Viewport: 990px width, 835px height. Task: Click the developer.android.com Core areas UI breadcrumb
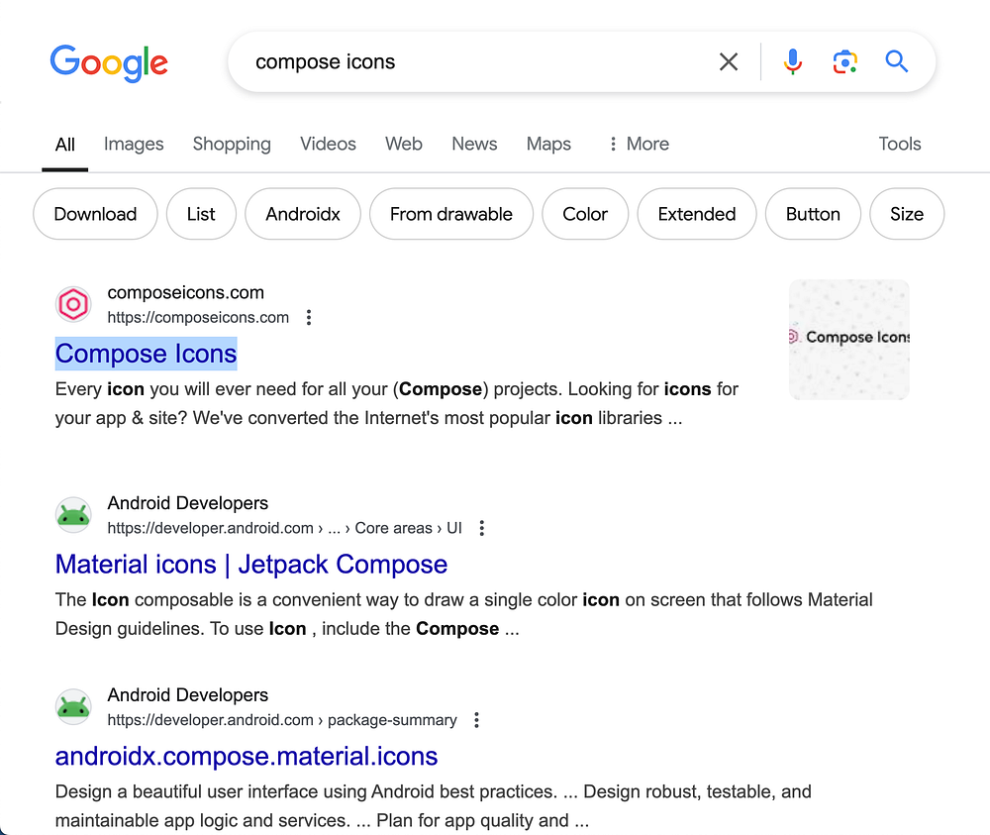point(285,528)
